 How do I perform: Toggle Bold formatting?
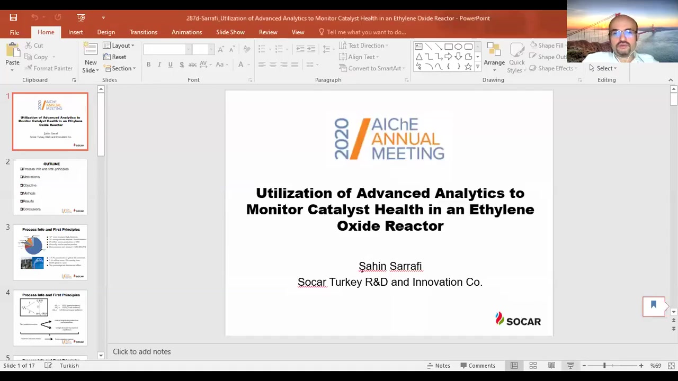(148, 65)
